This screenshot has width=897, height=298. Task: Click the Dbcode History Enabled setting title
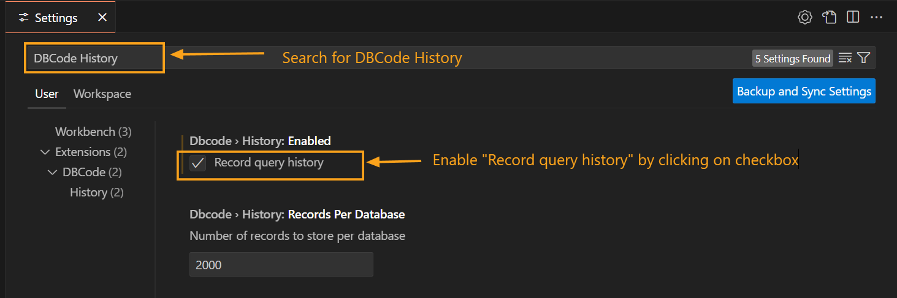(x=260, y=141)
